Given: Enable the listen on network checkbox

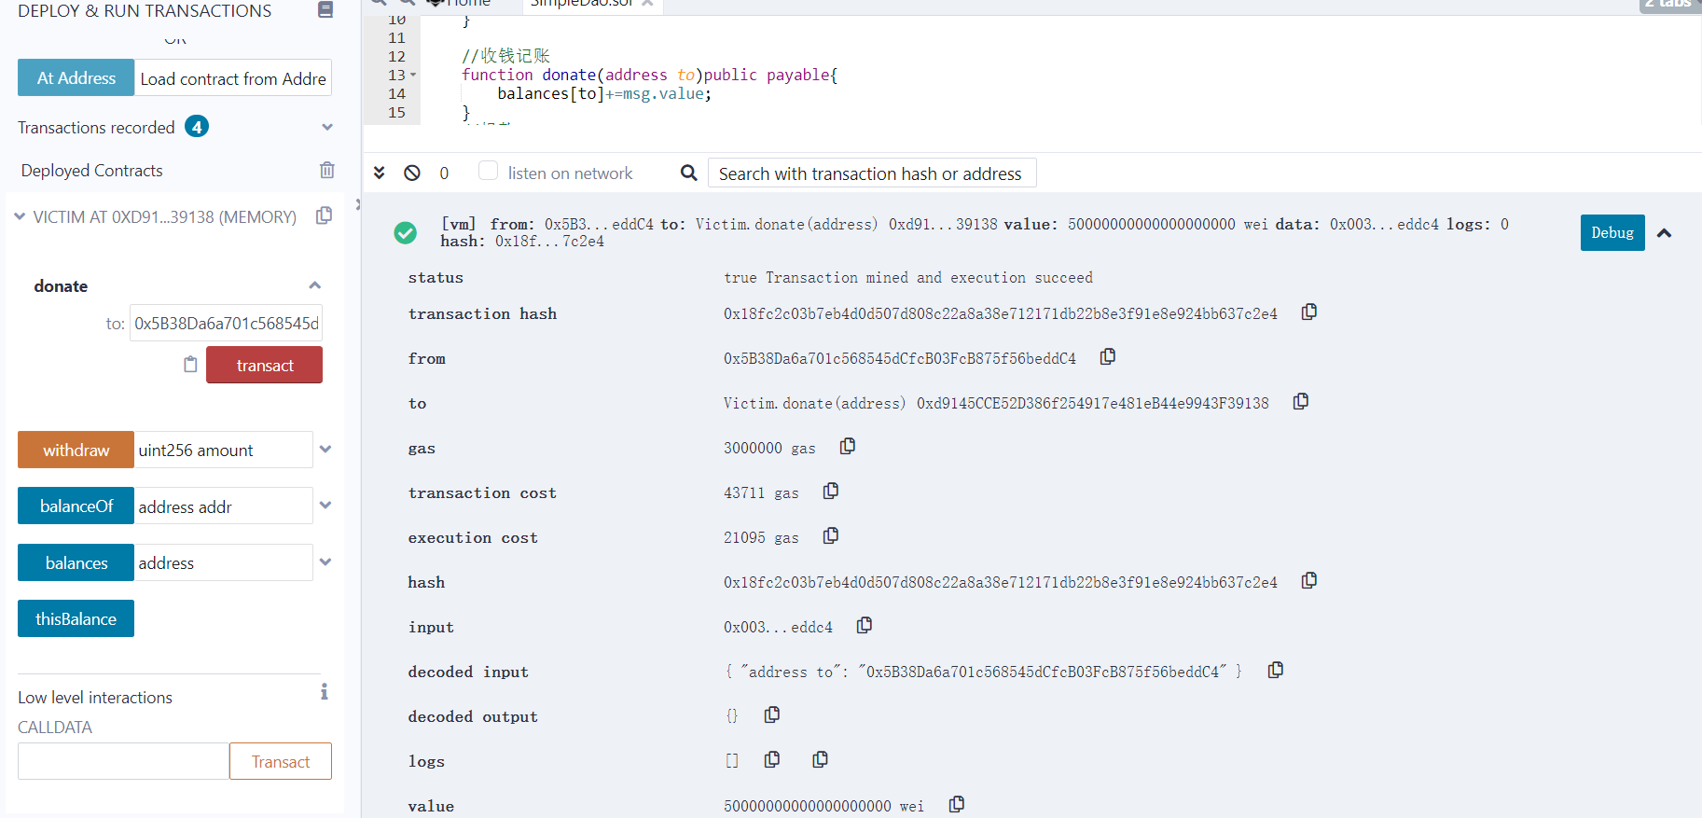Looking at the screenshot, I should pyautogui.click(x=488, y=171).
